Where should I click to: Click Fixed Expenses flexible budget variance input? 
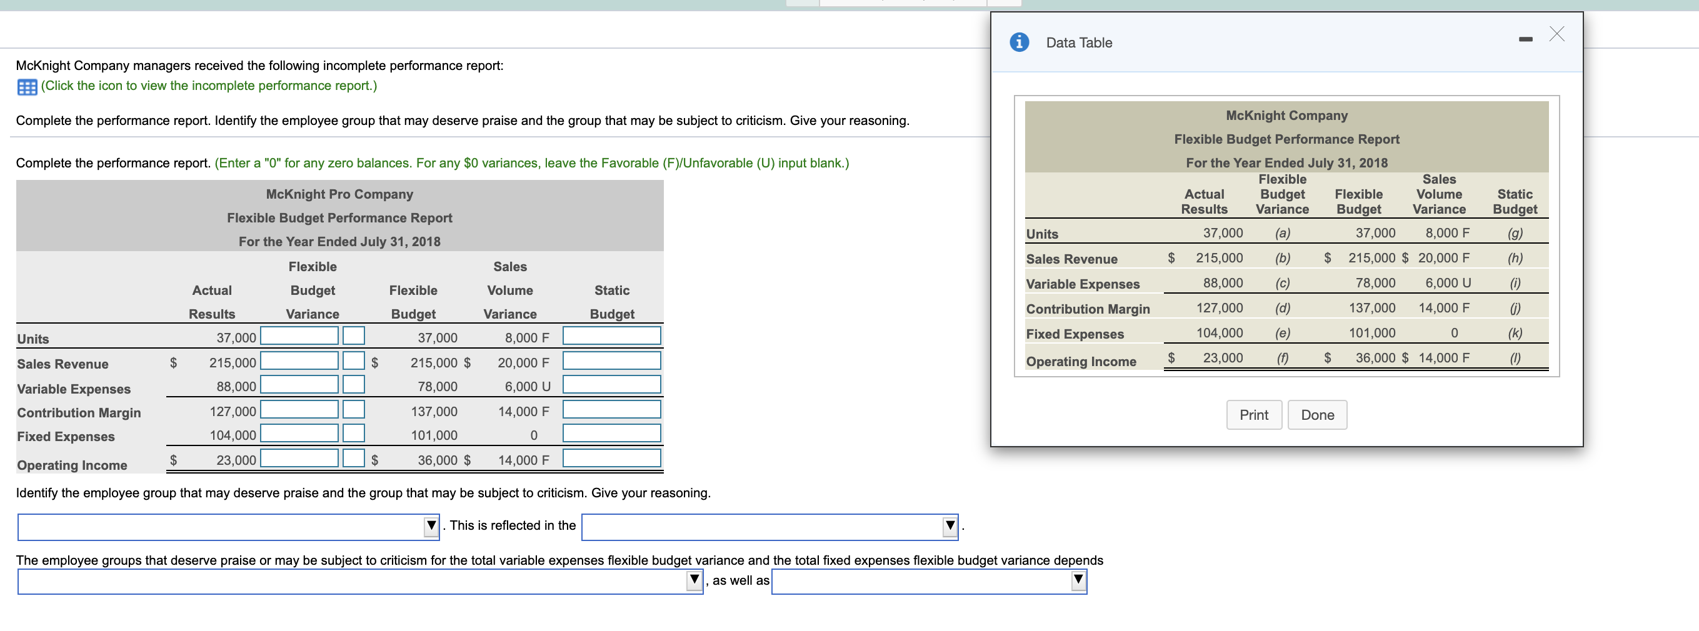tap(299, 433)
